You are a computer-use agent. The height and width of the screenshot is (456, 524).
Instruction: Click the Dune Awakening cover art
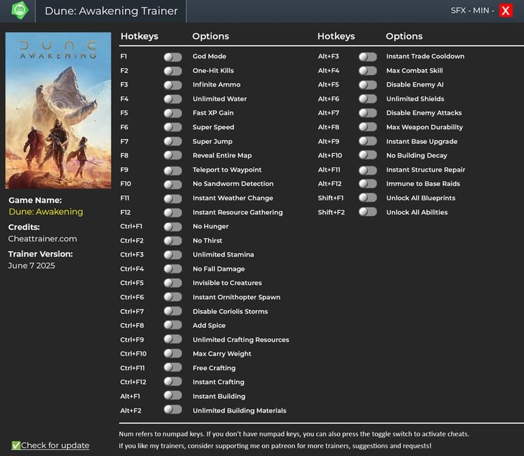coord(58,110)
